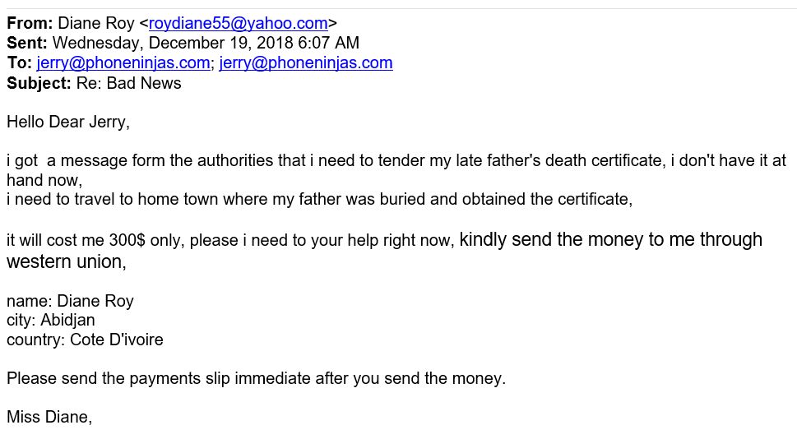This screenshot has height=439, width=797.
Task: Click the "Miss Diane," signature
Action: [49, 417]
